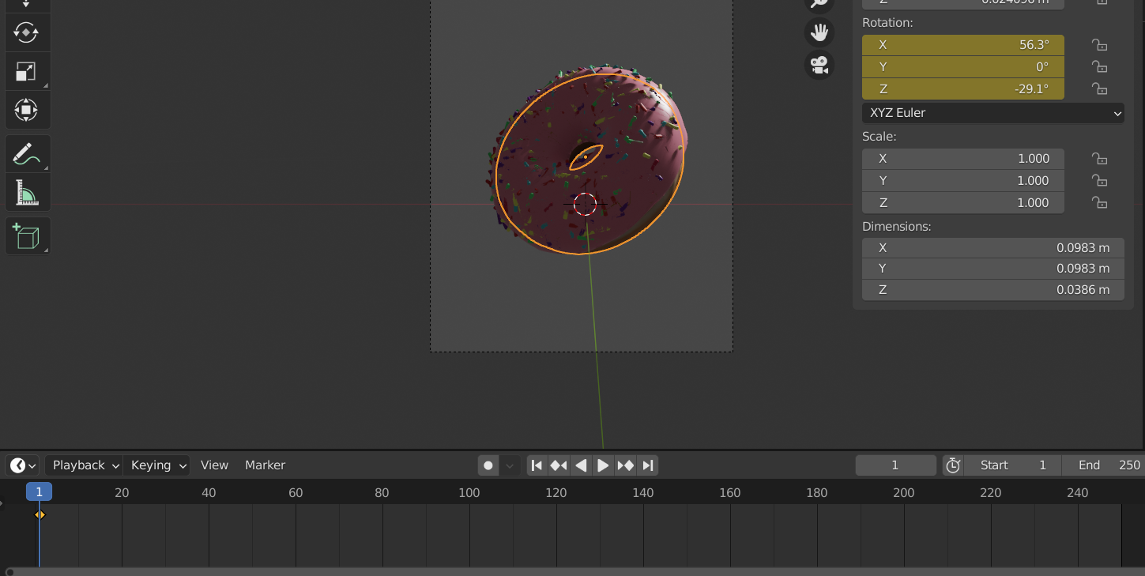Select the Rotate tool in toolbar
Image resolution: width=1145 pixels, height=576 pixels.
click(26, 33)
